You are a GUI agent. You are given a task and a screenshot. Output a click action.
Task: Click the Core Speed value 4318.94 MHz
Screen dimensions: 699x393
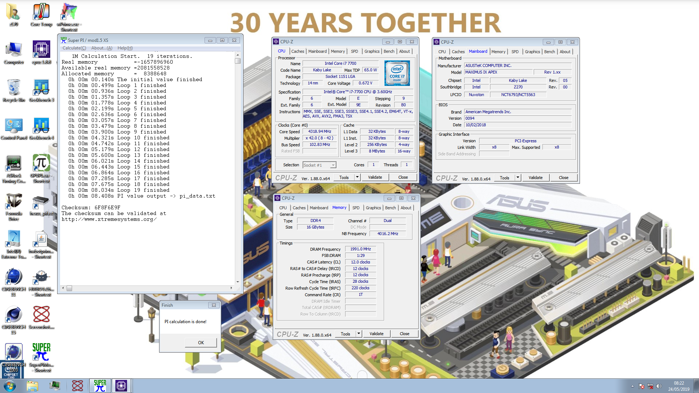click(x=320, y=131)
